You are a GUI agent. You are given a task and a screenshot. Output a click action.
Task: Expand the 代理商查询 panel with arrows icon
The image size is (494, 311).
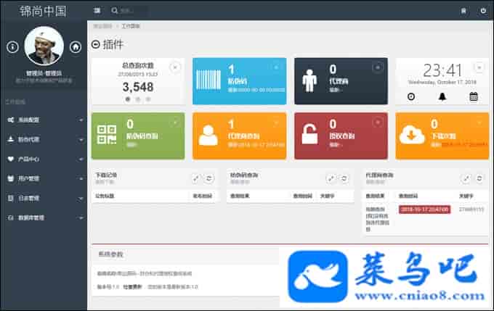pyautogui.click(x=466, y=178)
